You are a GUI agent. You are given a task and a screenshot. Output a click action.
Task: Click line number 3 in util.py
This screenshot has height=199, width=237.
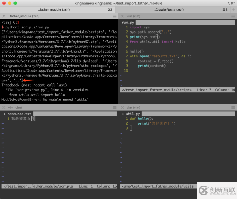pyautogui.click(x=127, y=128)
